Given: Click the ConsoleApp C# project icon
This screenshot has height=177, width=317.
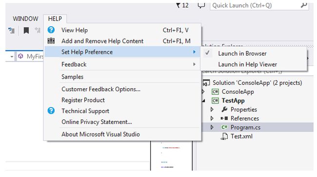Looking at the screenshot, I should (x=215, y=92).
